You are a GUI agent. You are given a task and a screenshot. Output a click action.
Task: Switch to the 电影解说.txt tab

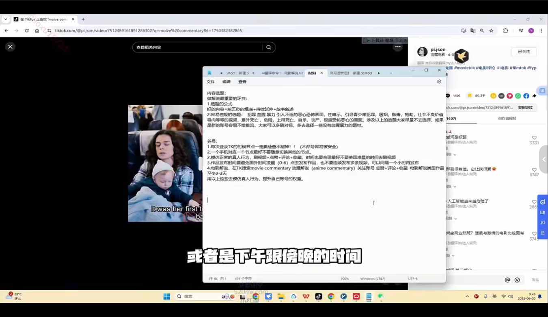pos(293,73)
